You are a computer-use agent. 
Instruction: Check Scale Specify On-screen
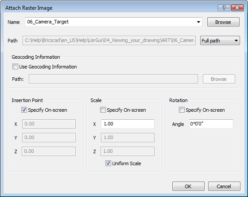point(103,110)
